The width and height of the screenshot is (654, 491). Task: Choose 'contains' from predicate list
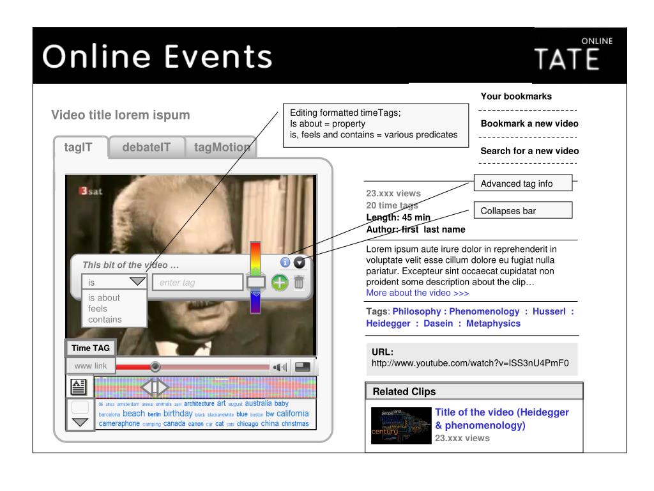105,320
